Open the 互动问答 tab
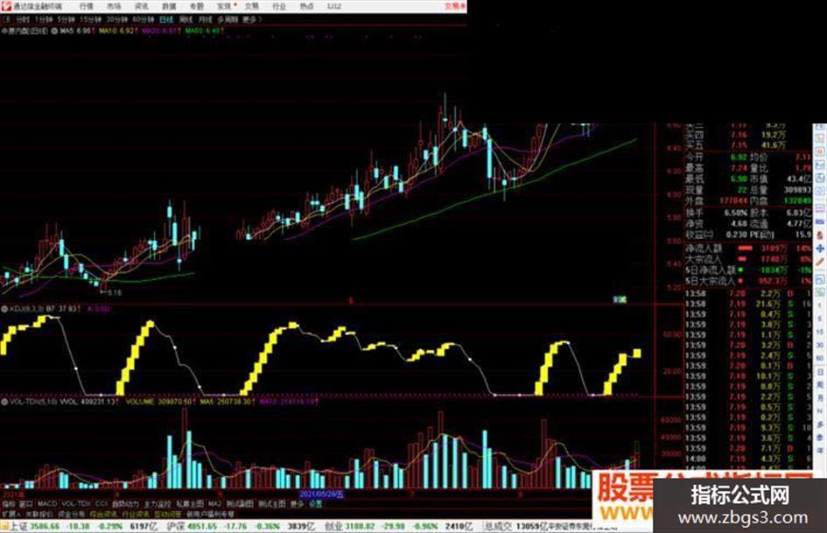 pos(168,514)
